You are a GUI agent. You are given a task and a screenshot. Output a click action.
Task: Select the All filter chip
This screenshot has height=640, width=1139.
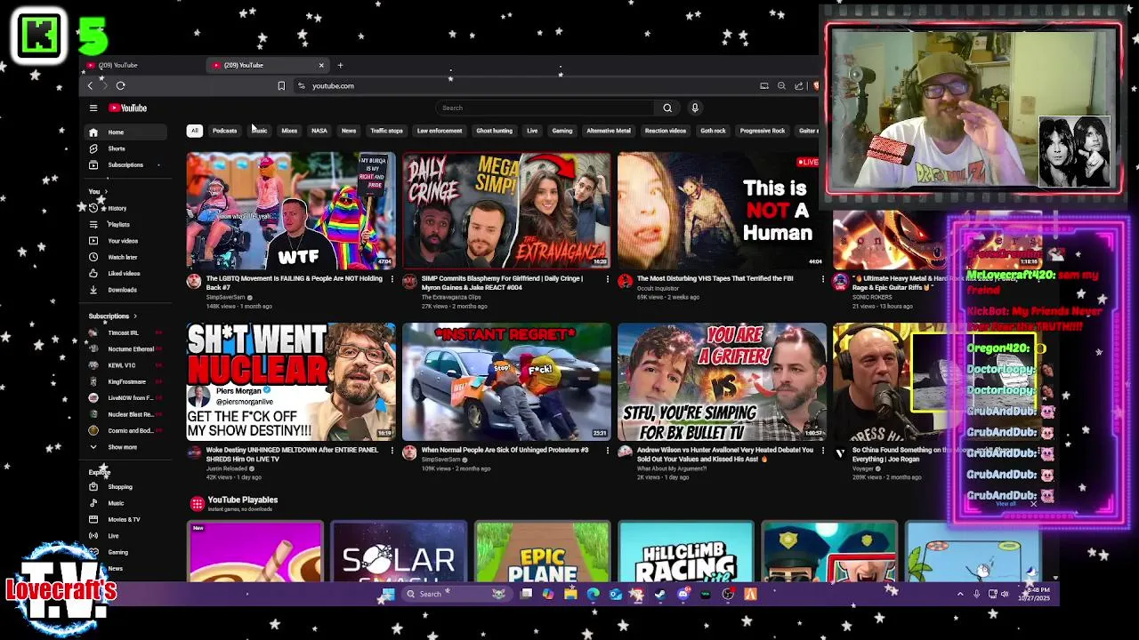pyautogui.click(x=194, y=131)
